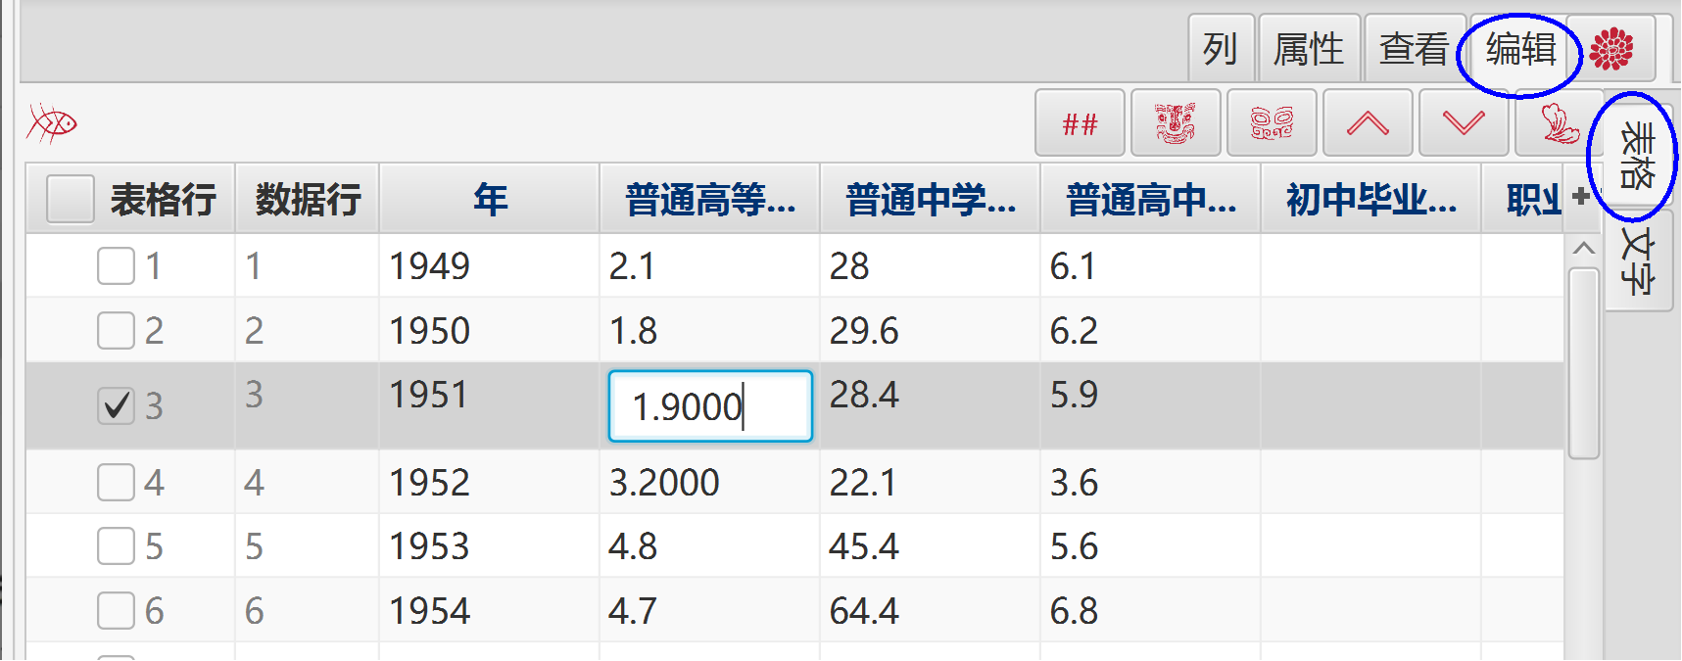Uncheck the row 3 checkbox

click(116, 405)
